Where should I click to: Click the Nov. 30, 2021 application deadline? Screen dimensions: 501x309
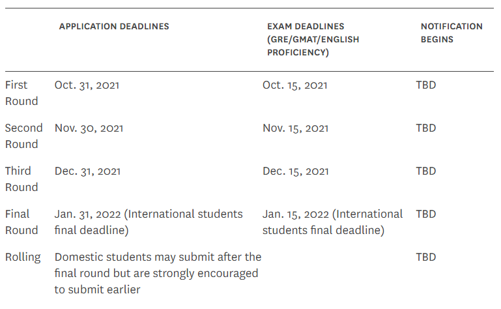[89, 128]
